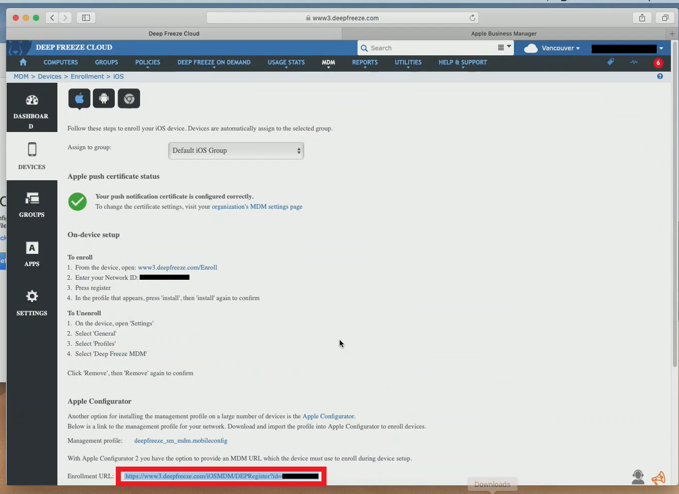Open the Groups sidebar section
This screenshot has width=679, height=494.
coord(31,205)
